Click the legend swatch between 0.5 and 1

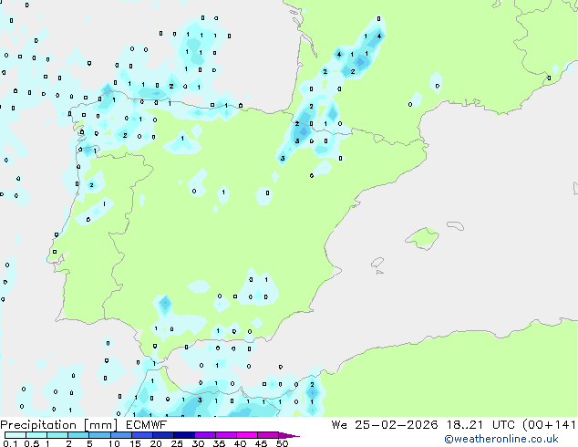[36, 435]
